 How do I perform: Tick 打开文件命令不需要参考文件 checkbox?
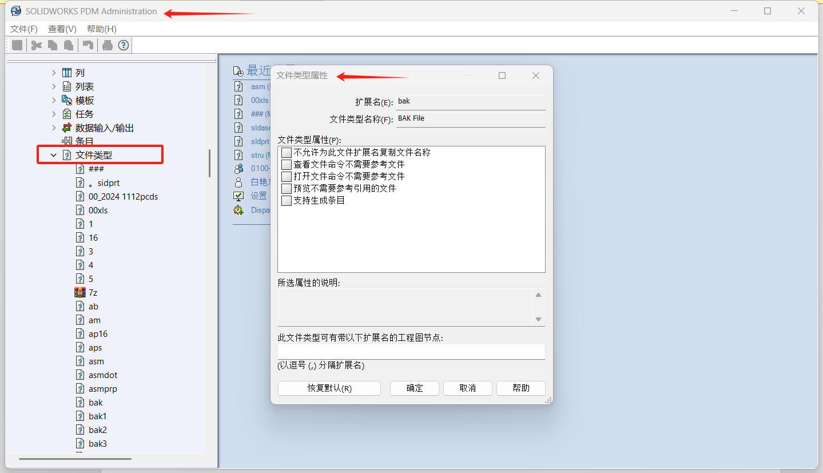click(287, 177)
